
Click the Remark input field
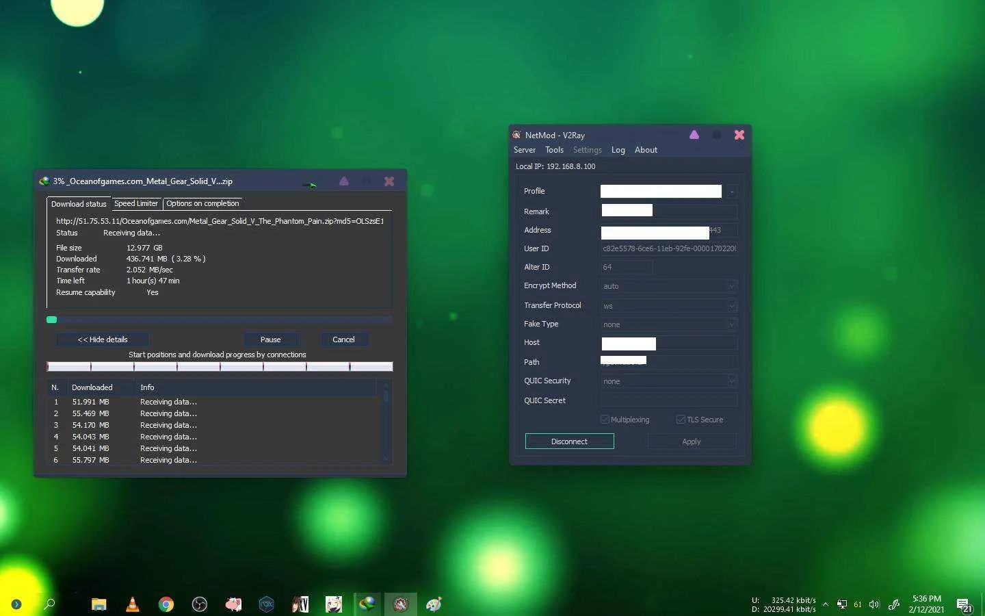click(x=669, y=211)
